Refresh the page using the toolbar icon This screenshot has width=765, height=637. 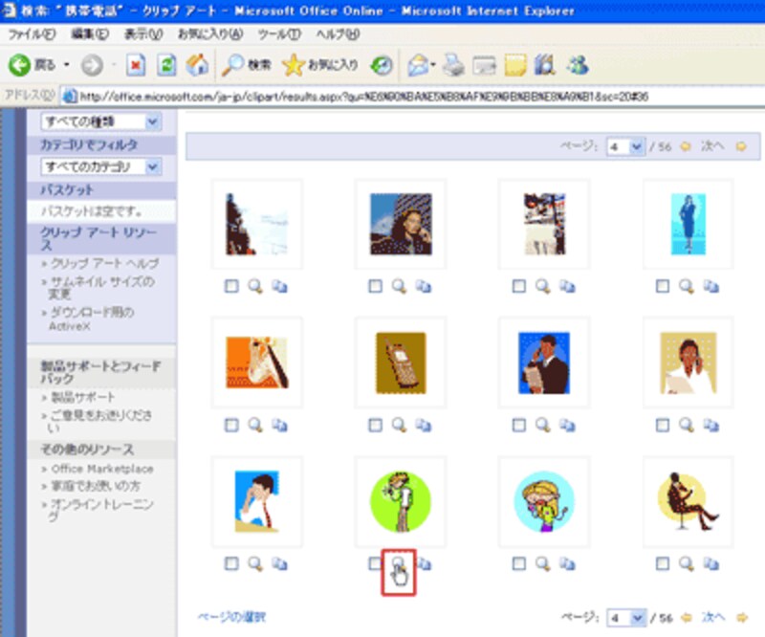tap(166, 65)
